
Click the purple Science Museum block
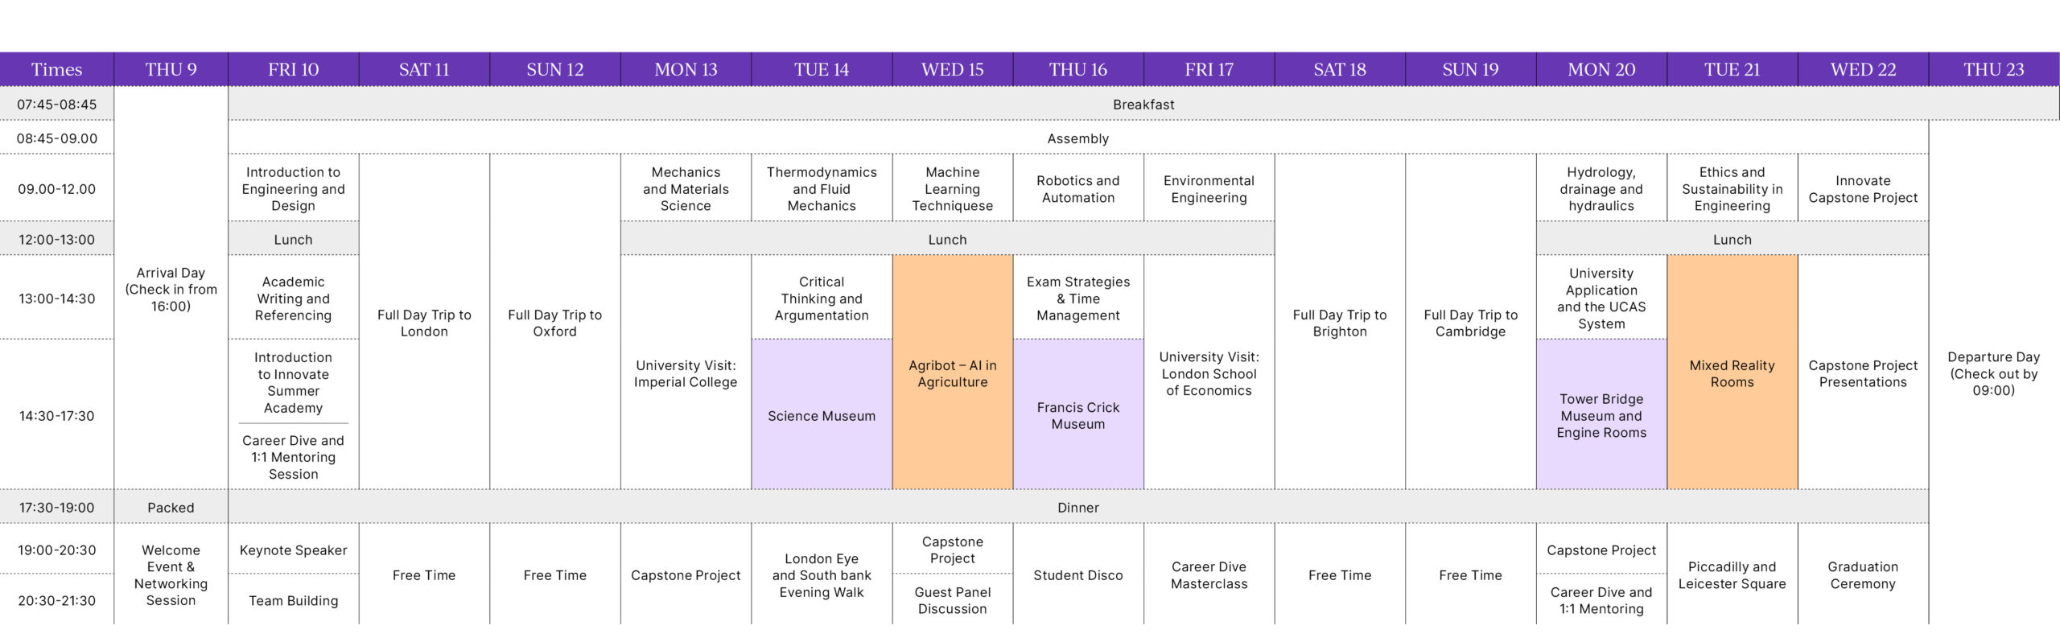pos(822,415)
